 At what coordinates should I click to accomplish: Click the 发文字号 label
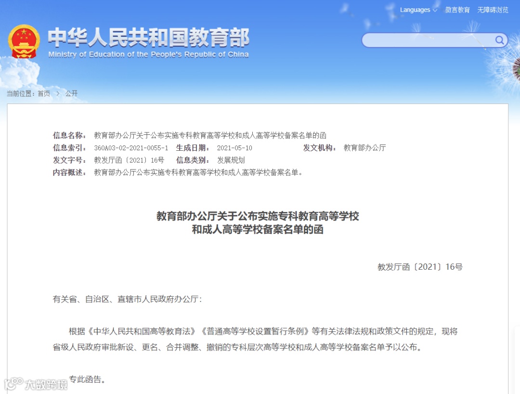pos(69,160)
